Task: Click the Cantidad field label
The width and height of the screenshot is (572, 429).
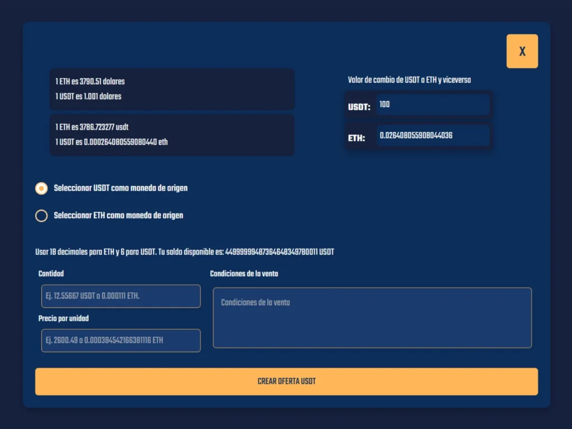Action: [51, 274]
